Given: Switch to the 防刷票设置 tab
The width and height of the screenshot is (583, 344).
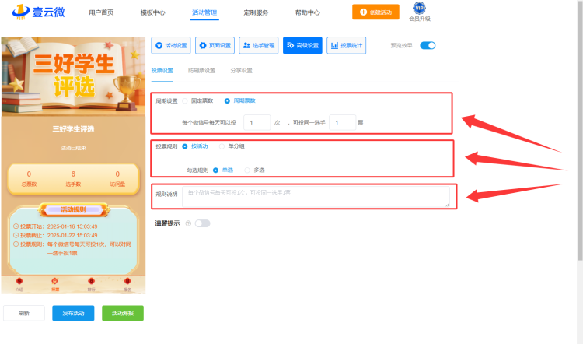Looking at the screenshot, I should [201, 70].
